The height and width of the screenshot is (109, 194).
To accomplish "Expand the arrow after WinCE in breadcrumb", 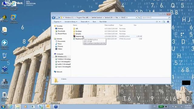I will point(127,18).
